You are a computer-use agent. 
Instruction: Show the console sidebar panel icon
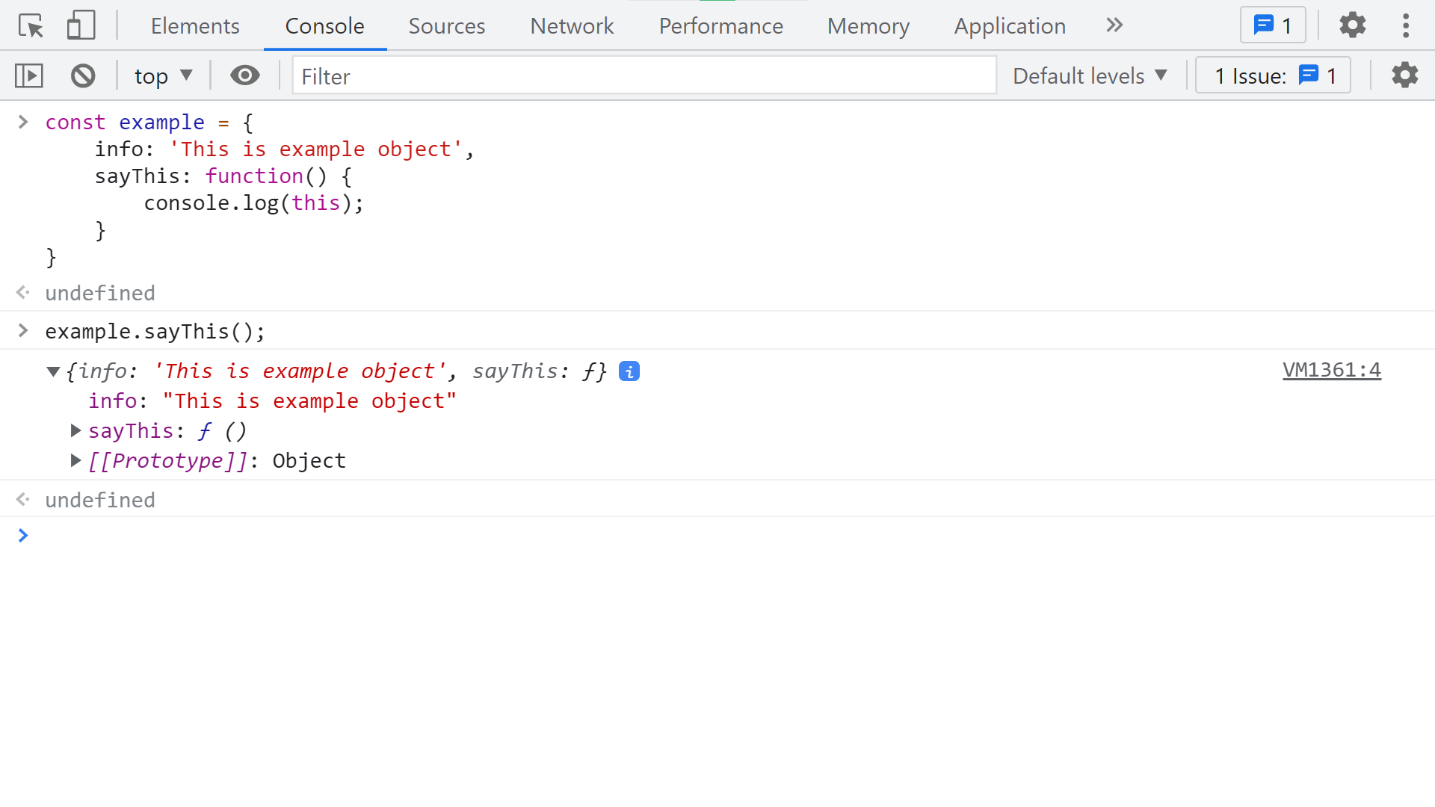(x=29, y=75)
